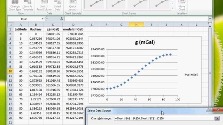Click Move Chart button
This screenshot has height=125, width=223.
(x=182, y=6)
